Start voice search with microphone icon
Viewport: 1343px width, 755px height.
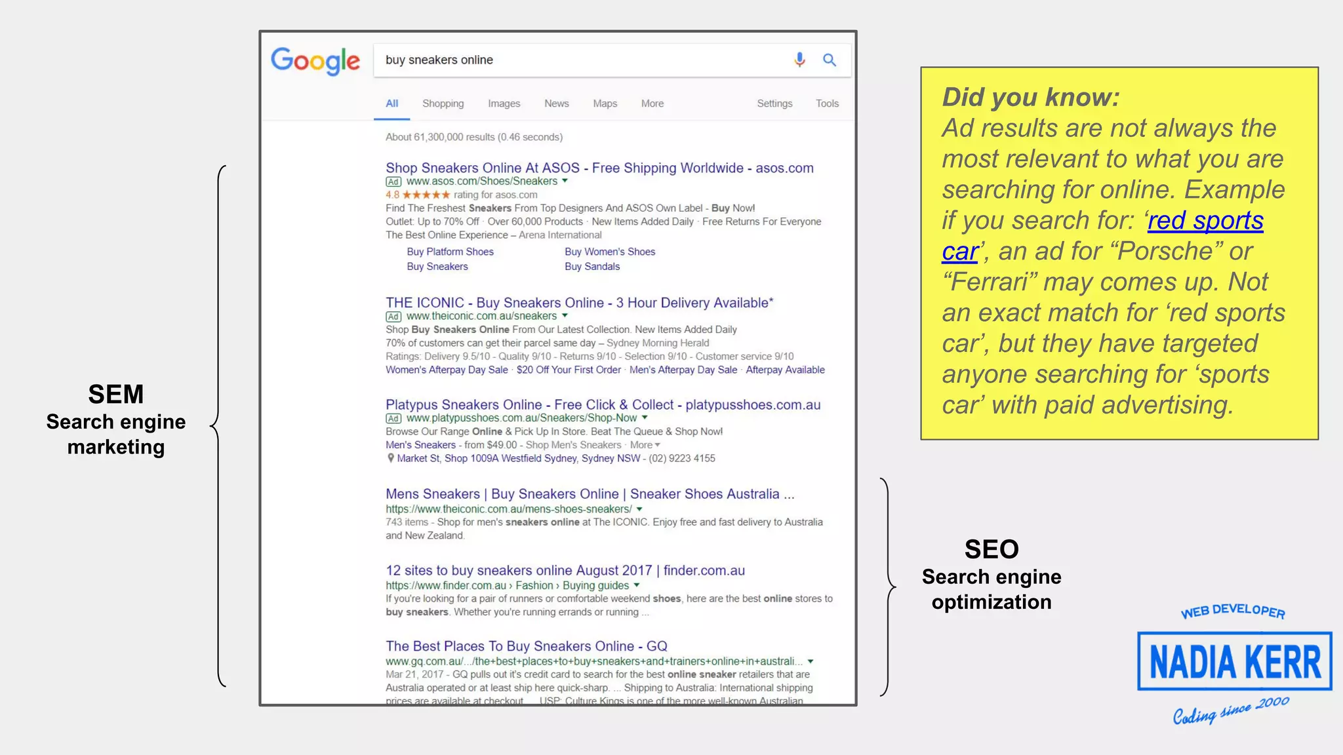pyautogui.click(x=799, y=60)
